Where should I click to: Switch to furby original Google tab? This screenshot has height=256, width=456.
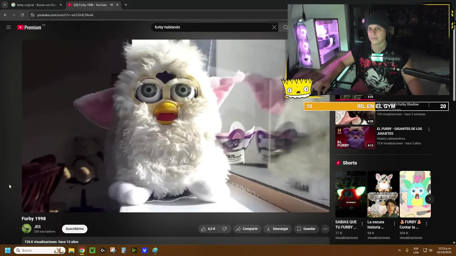(x=36, y=5)
